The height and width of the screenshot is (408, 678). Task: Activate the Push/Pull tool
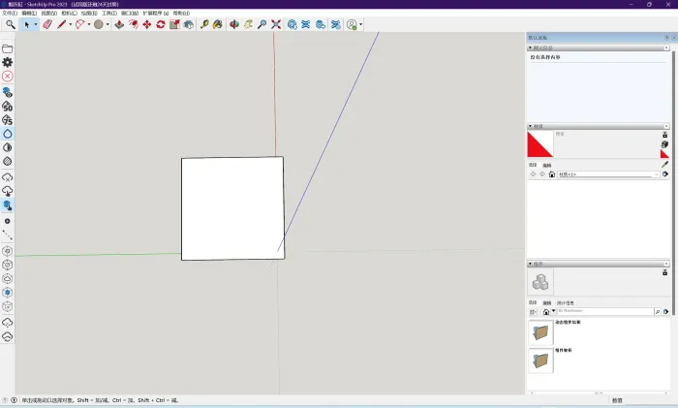(x=119, y=24)
